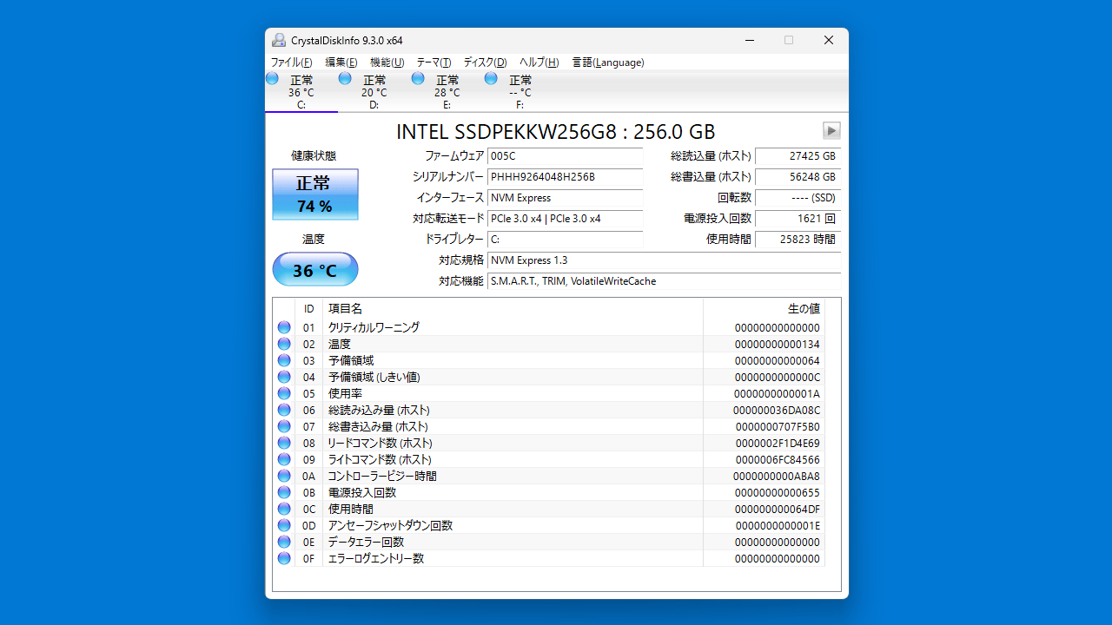This screenshot has width=1112, height=625.
Task: Select the アンセーフシャットダウン回数 attribute name
Action: [390, 525]
